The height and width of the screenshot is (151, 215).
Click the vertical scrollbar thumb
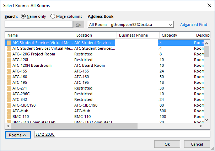pyautogui.click(x=206, y=52)
